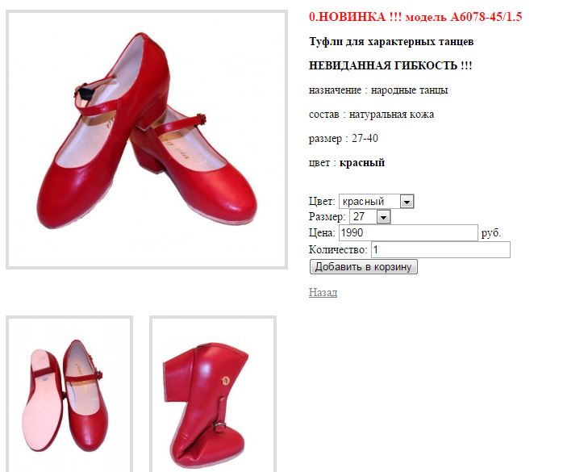563x472 pixels.
Task: Open the Цвет dropdown showing красный
Action: tap(377, 201)
